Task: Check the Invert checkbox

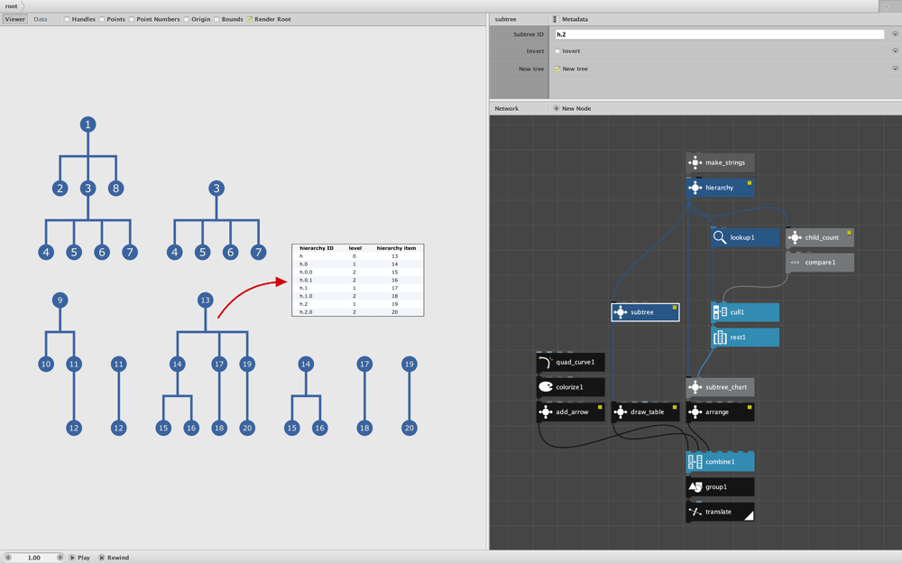Action: (x=557, y=51)
